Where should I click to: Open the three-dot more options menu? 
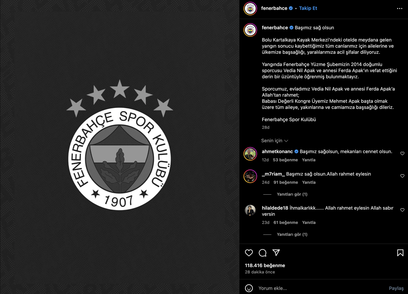click(400, 8)
